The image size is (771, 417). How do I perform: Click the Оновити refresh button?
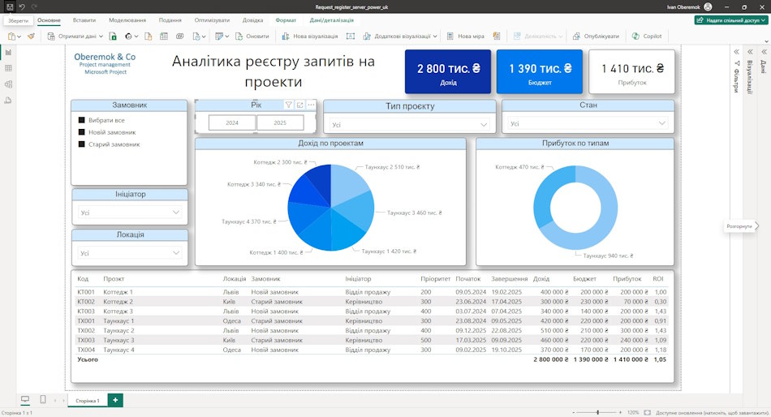(x=252, y=36)
